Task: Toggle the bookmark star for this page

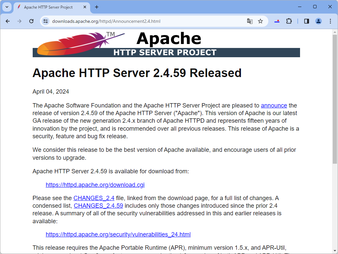Action: [x=260, y=21]
